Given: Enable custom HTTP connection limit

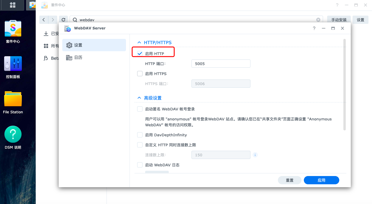Looking at the screenshot, I should 140,145.
